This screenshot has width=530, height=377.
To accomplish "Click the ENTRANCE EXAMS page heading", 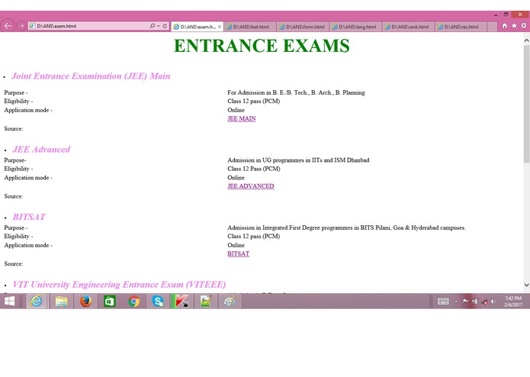I will click(x=262, y=46).
